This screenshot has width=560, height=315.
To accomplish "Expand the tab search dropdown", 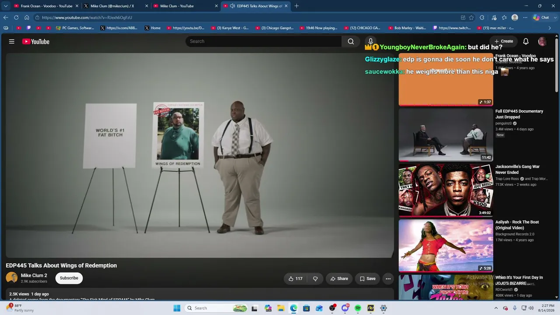I will point(6,6).
